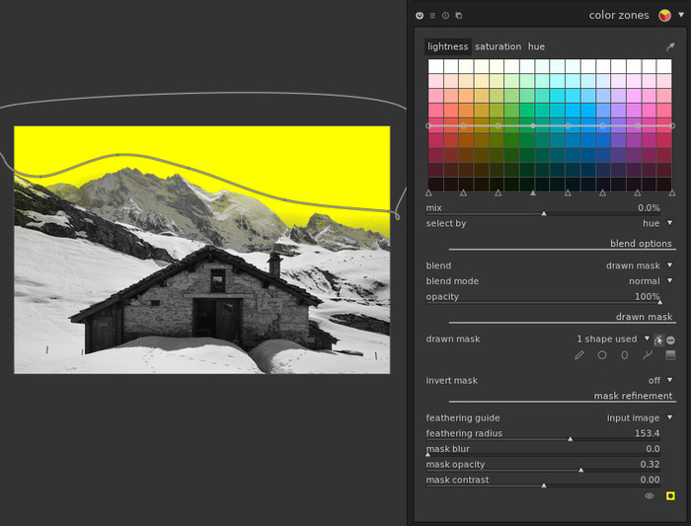Viewport: 691px width, 526px height.
Task: Select the brush mask drawing tool
Action: pos(579,355)
